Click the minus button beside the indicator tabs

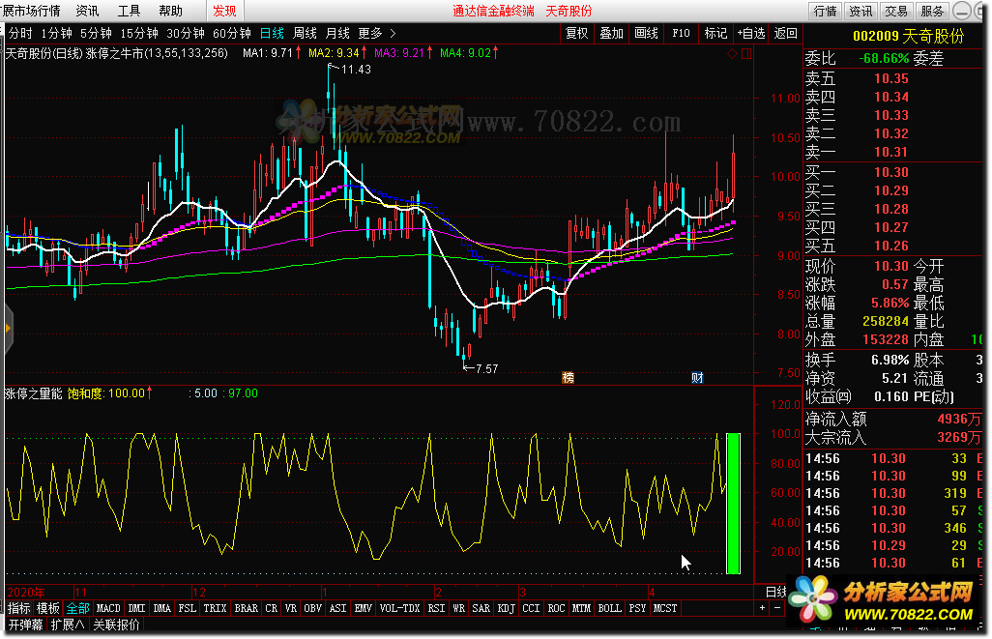pyautogui.click(x=777, y=608)
